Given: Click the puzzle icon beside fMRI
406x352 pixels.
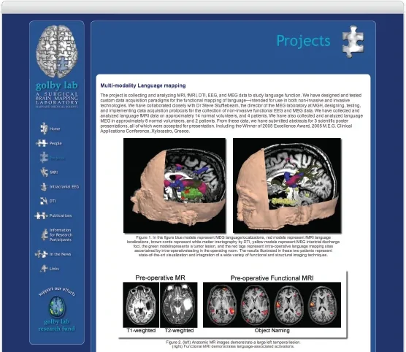Looking at the screenshot, I should pos(45,172).
